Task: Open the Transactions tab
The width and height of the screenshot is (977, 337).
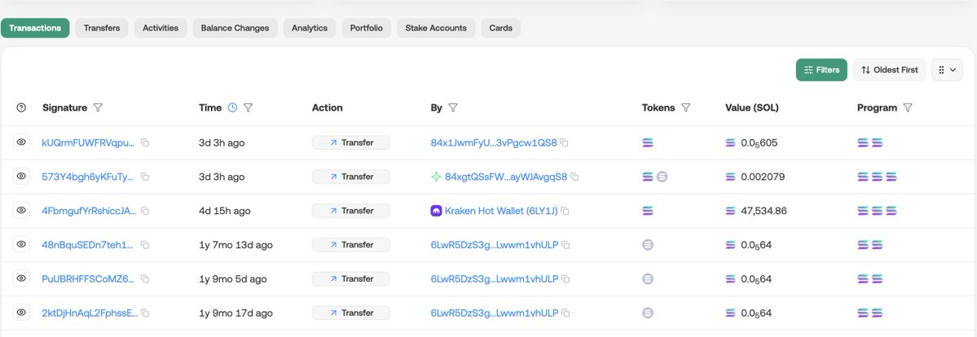Action: tap(35, 28)
